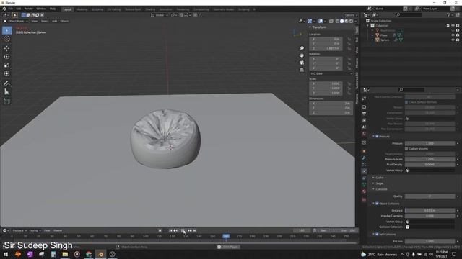This screenshot has width=462, height=259.
Task: Click the viewport zoom magnifier icon
Action: click(302, 48)
